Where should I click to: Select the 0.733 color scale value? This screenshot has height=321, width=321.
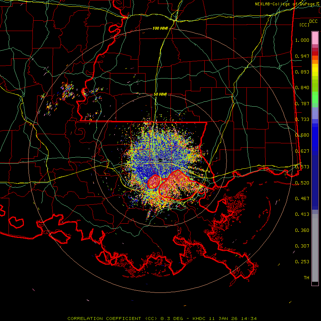click(302, 119)
